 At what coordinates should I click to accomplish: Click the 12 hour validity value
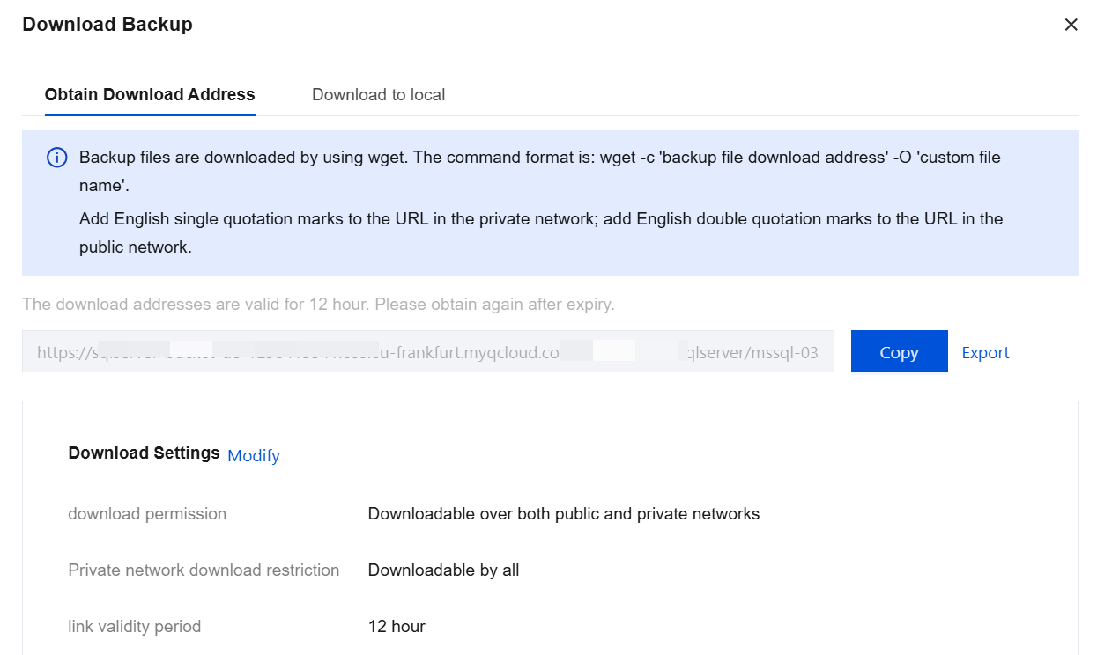coord(397,626)
